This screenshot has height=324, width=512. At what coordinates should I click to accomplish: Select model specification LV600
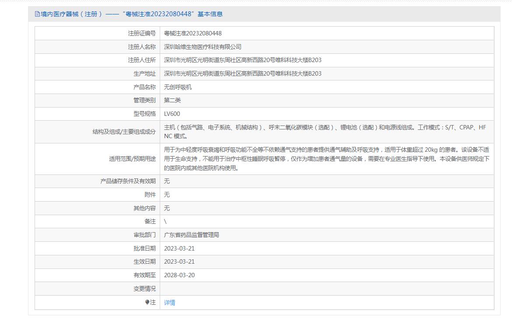(172, 114)
